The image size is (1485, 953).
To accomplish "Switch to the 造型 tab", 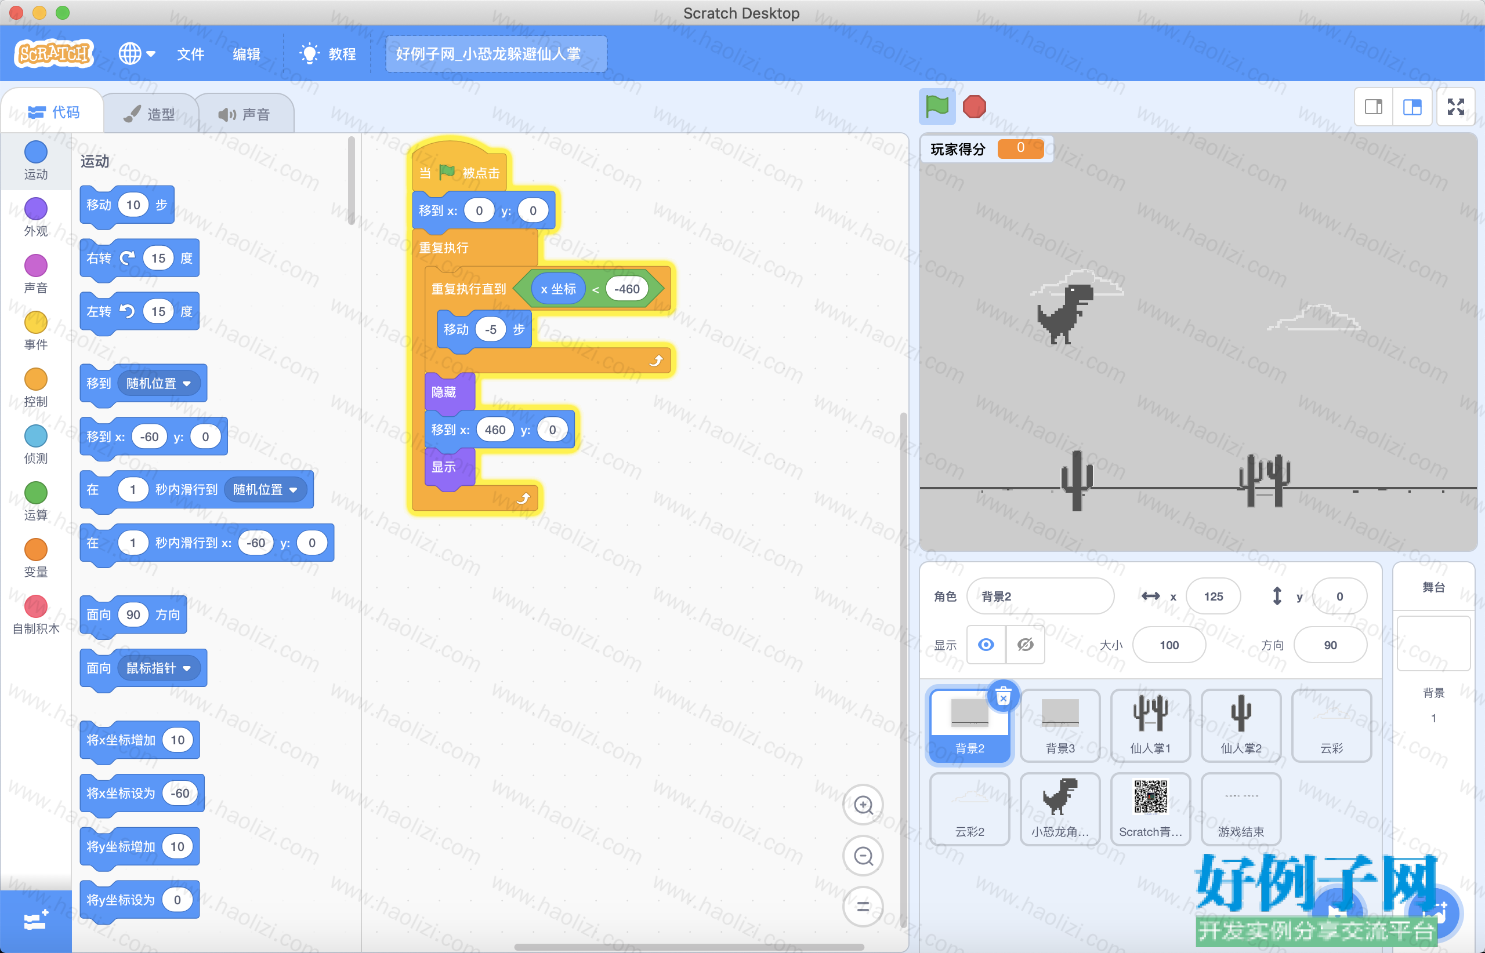I will 150,113.
